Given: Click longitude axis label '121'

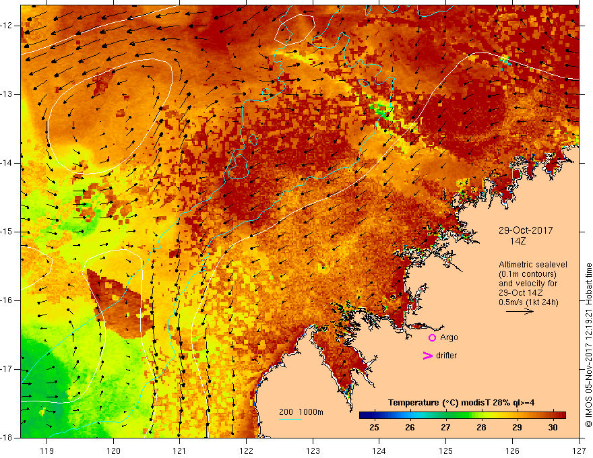Looking at the screenshot, I should (180, 451).
